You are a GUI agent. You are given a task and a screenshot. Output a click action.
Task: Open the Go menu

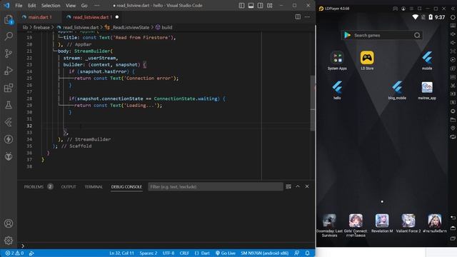[84, 6]
